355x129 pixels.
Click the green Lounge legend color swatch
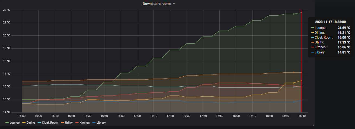7,123
